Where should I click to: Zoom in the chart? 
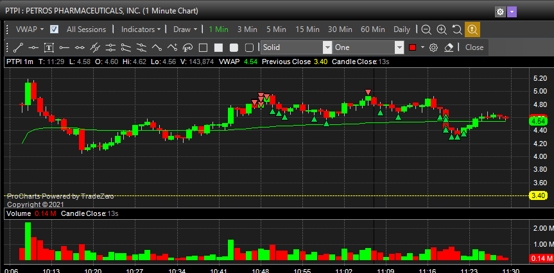tap(442, 29)
